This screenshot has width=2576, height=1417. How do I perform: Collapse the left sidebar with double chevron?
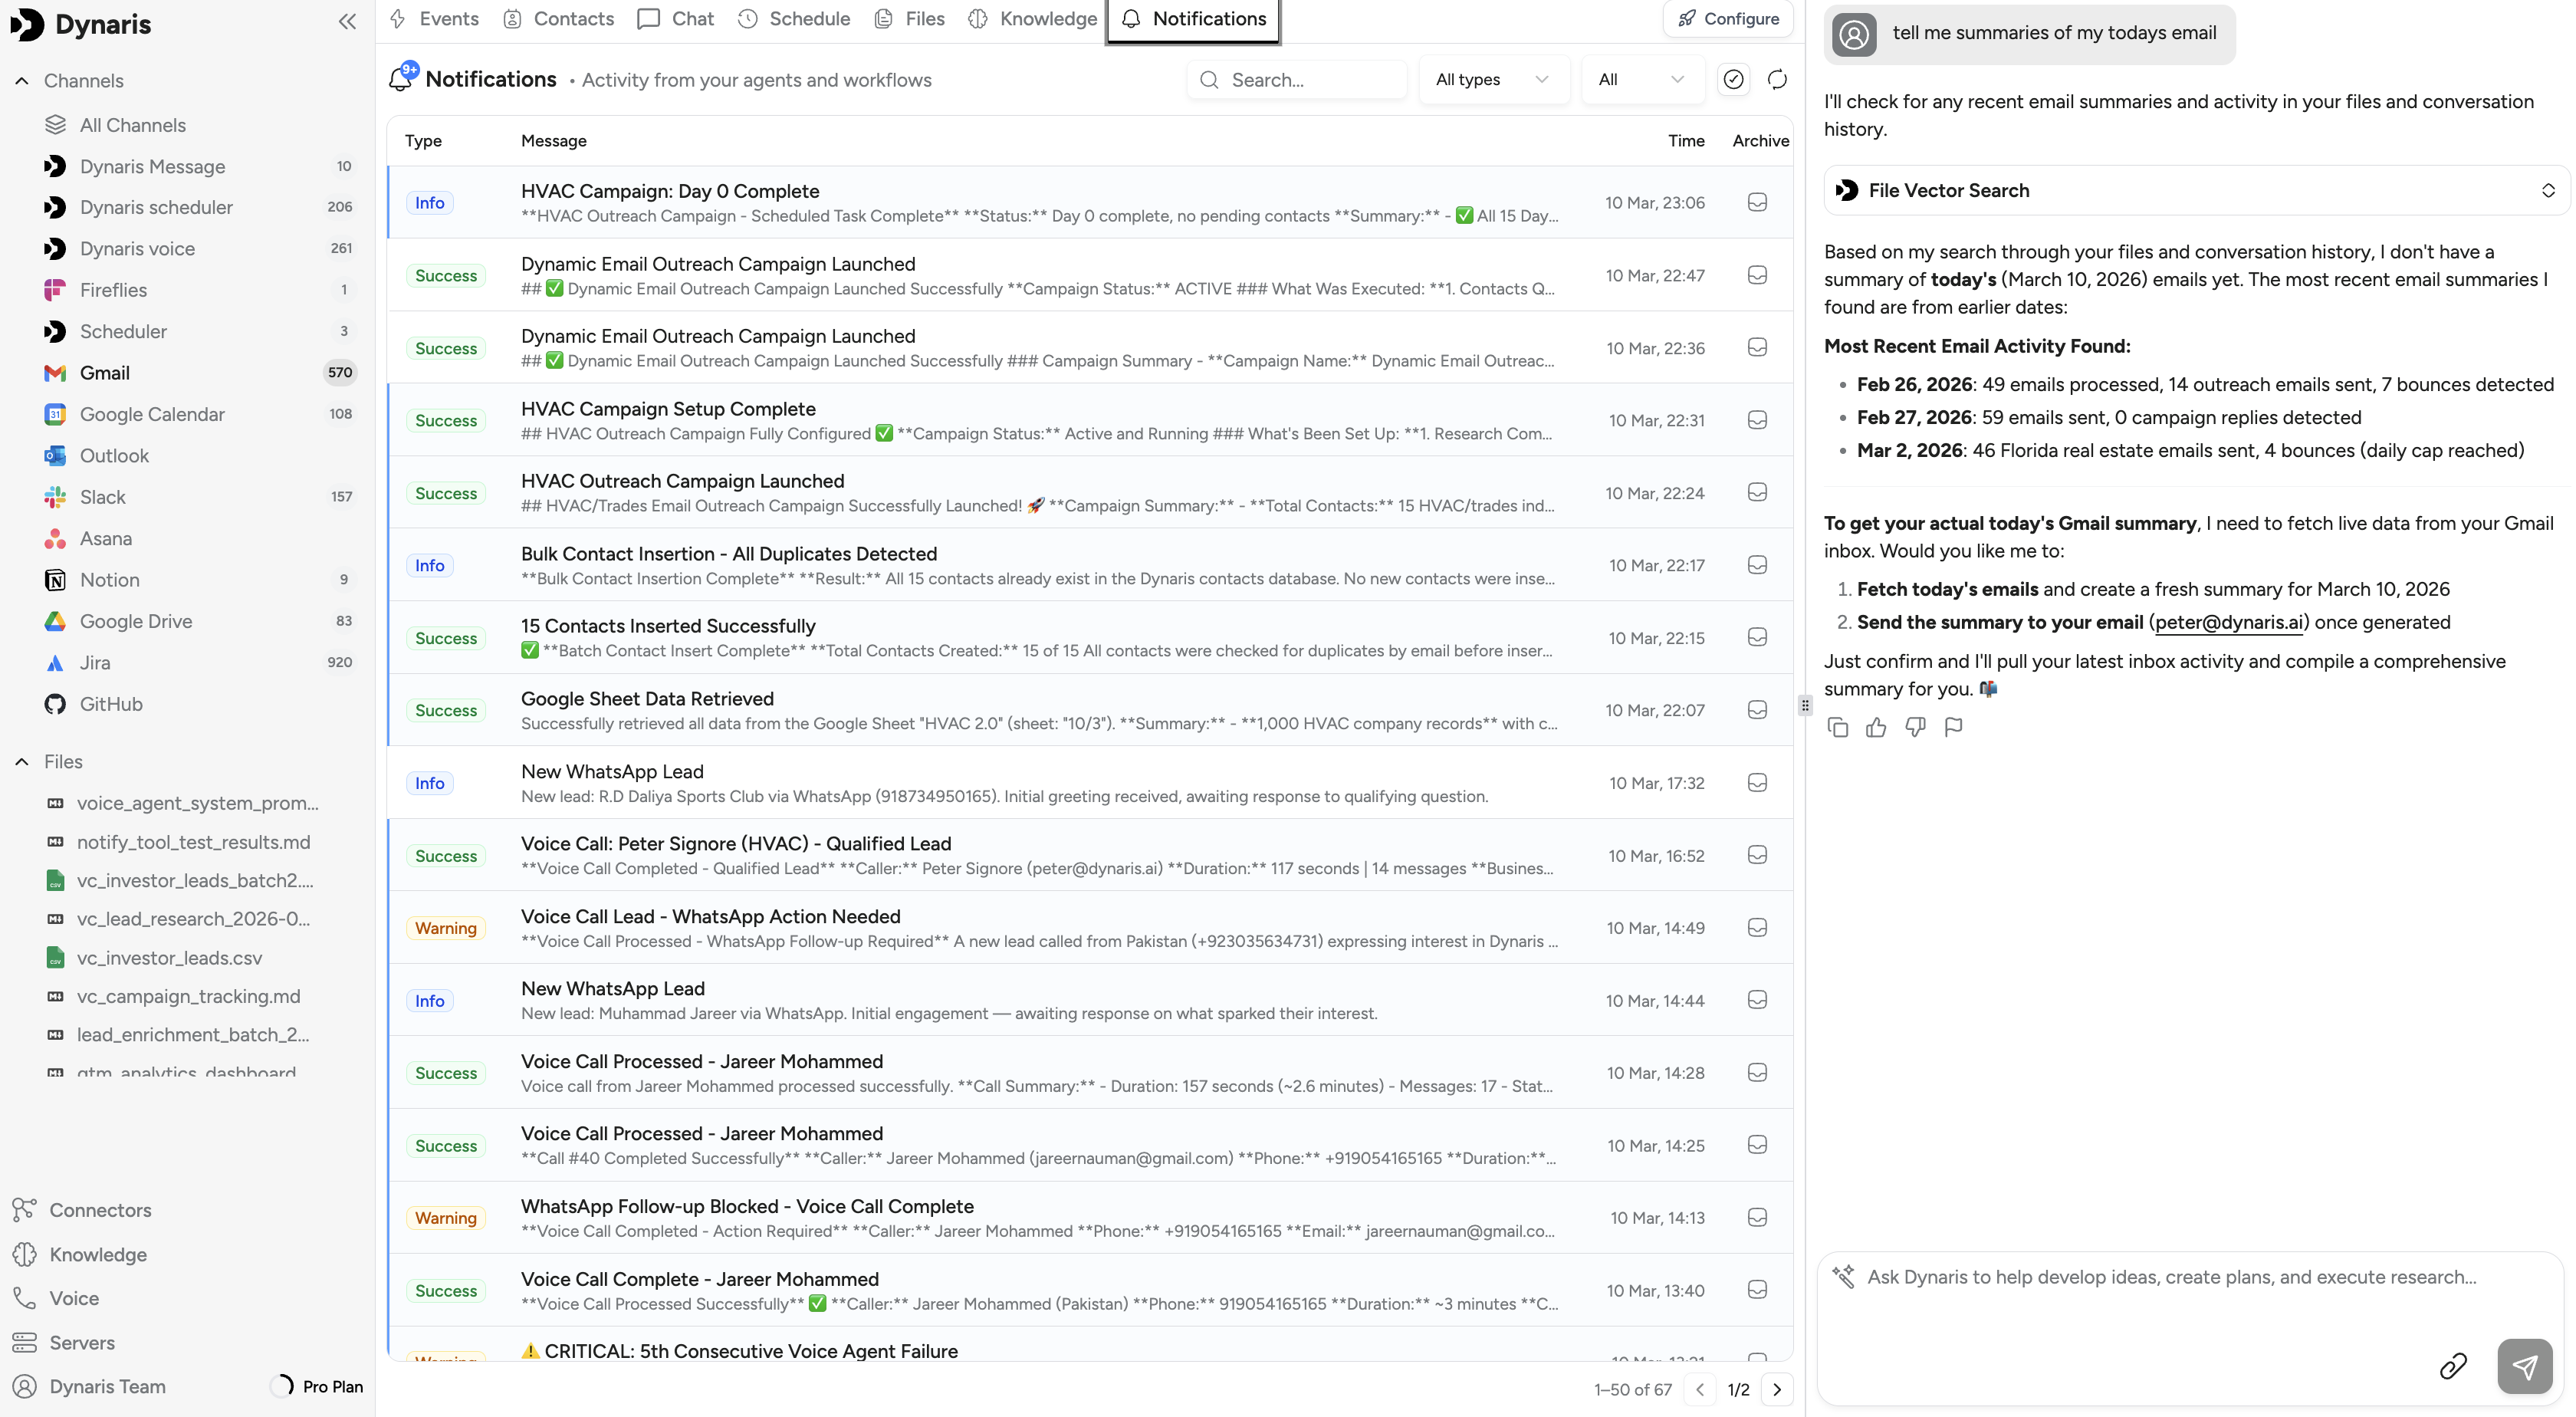[x=347, y=22]
